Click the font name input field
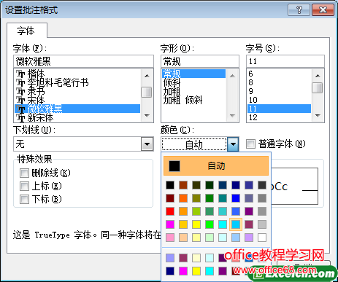 tap(83, 61)
